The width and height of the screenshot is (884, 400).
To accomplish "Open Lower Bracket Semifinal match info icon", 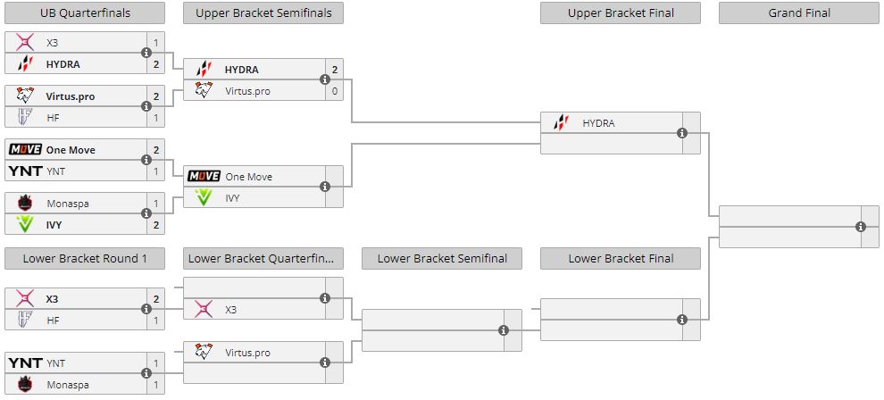I will tap(504, 330).
